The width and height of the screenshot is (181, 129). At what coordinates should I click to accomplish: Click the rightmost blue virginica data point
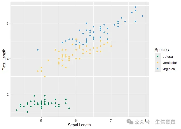tap(142, 16)
